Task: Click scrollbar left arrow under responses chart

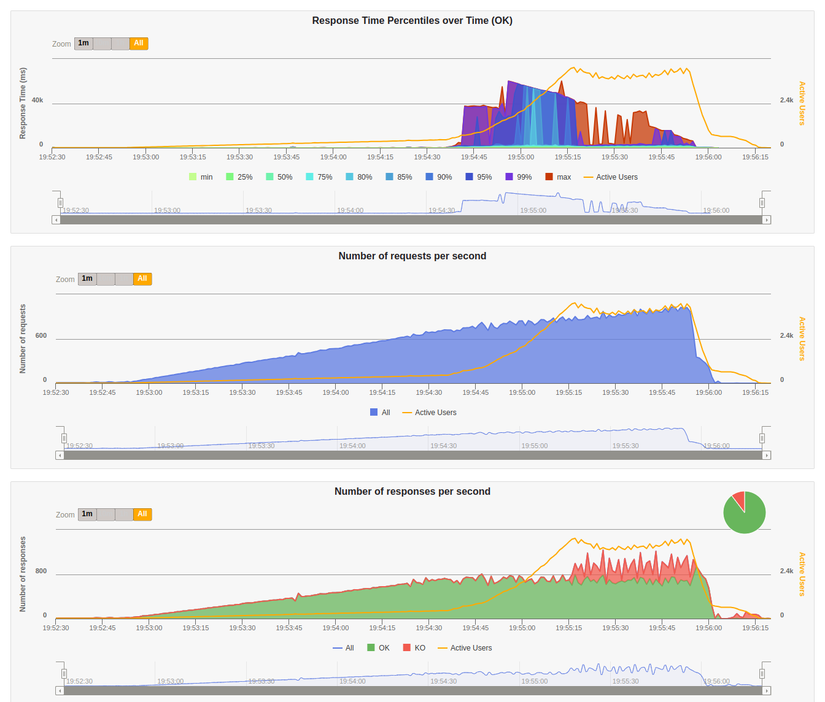Action: 60,690
